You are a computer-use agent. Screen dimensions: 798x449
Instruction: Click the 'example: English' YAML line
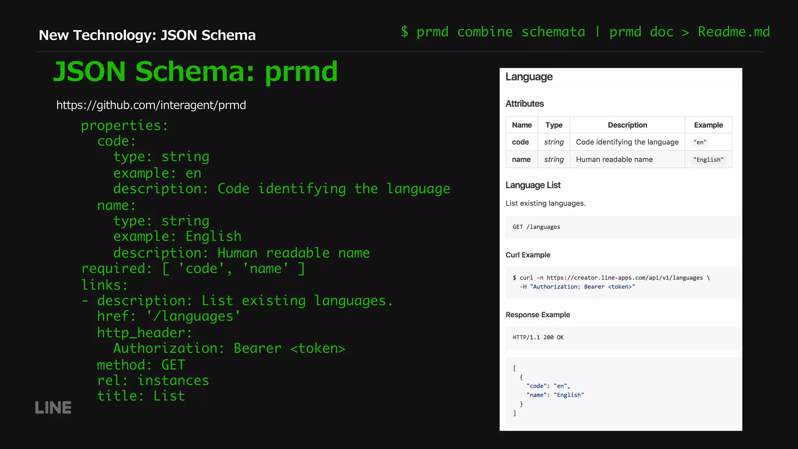[177, 237]
